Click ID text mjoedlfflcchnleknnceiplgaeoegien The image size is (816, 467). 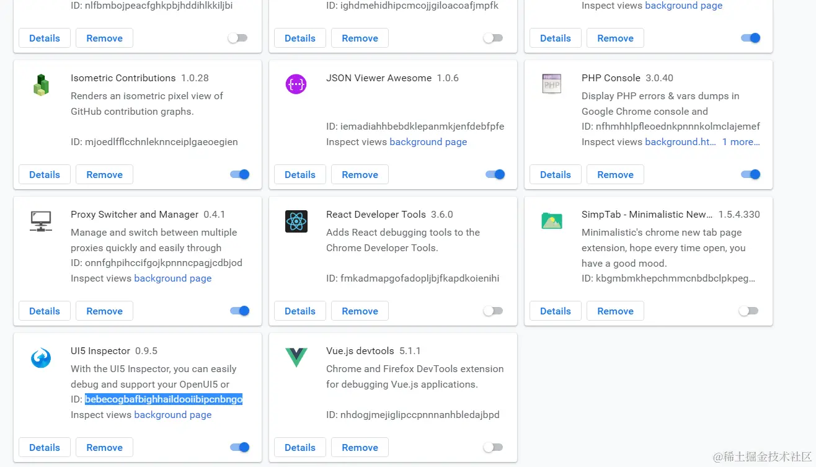[161, 142]
